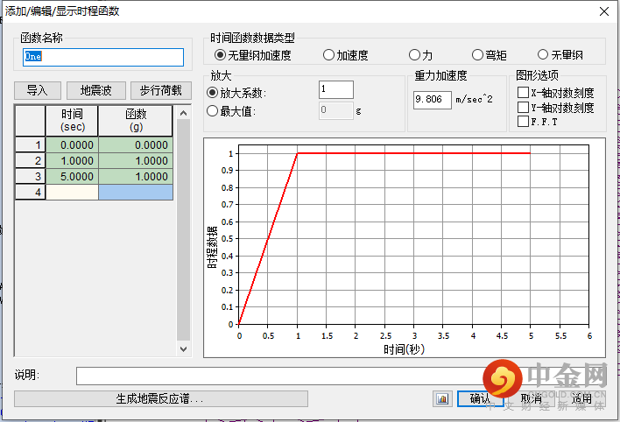Click 取消 button
The width and height of the screenshot is (620, 422).
point(531,398)
